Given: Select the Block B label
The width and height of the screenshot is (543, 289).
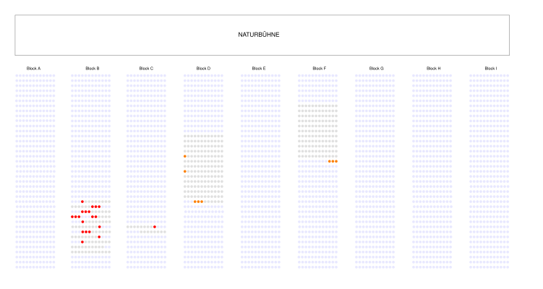Looking at the screenshot, I should pyautogui.click(x=93, y=69).
